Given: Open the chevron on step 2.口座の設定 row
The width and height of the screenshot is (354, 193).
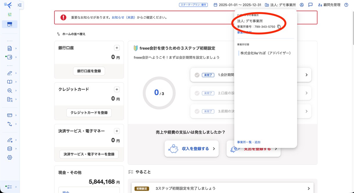Looking at the screenshot, I should 306,93.
